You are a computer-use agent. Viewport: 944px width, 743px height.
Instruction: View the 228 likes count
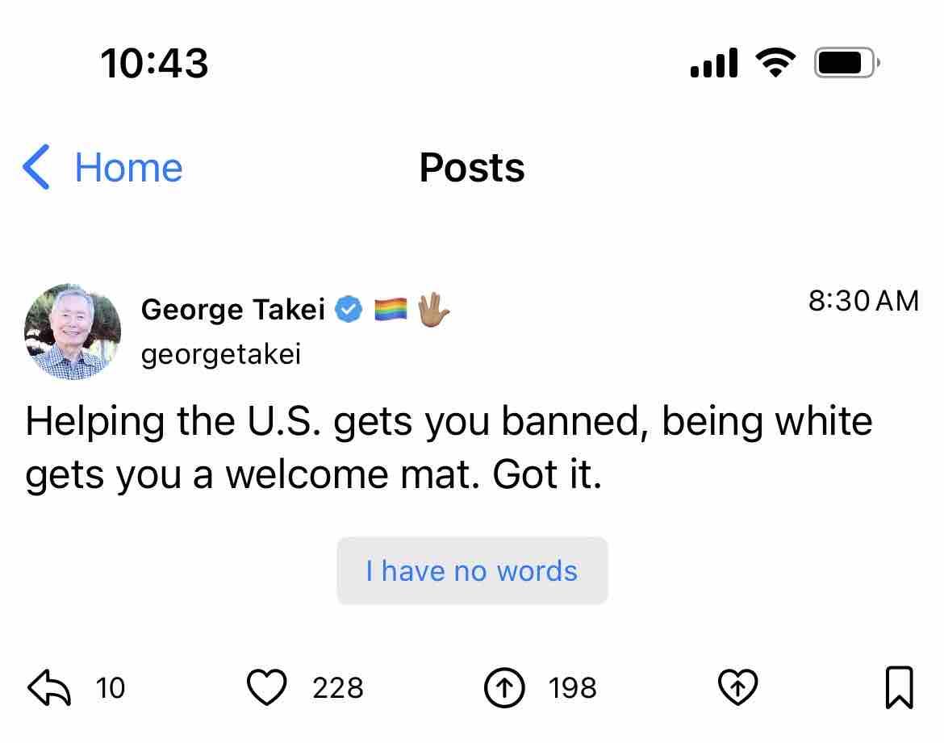(337, 688)
